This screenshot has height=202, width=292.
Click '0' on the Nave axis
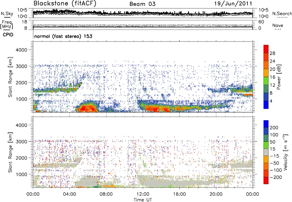pos(260,28)
